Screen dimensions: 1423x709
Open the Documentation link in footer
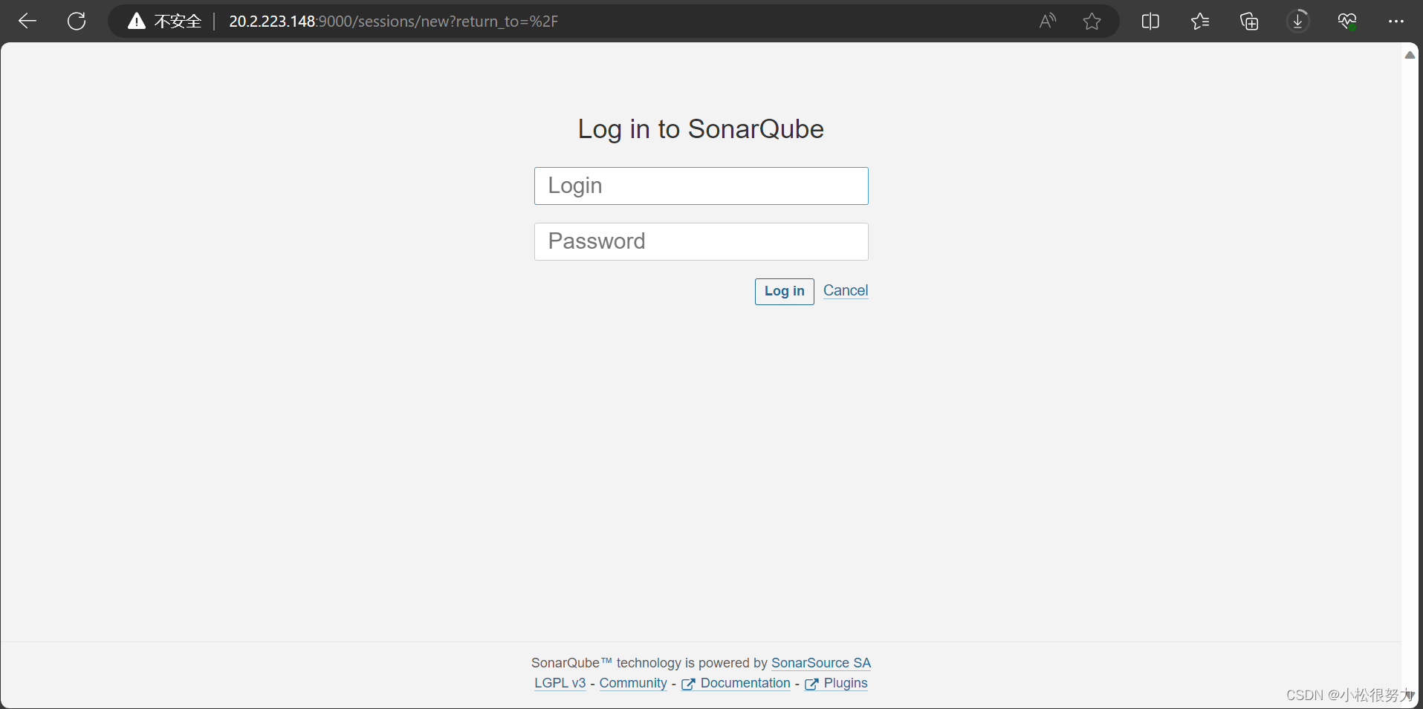point(745,683)
